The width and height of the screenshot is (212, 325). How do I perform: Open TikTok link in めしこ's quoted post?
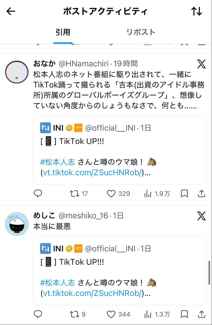[92, 294]
